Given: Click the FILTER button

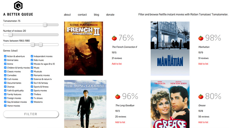Looking at the screenshot, I should pyautogui.click(x=31, y=114).
